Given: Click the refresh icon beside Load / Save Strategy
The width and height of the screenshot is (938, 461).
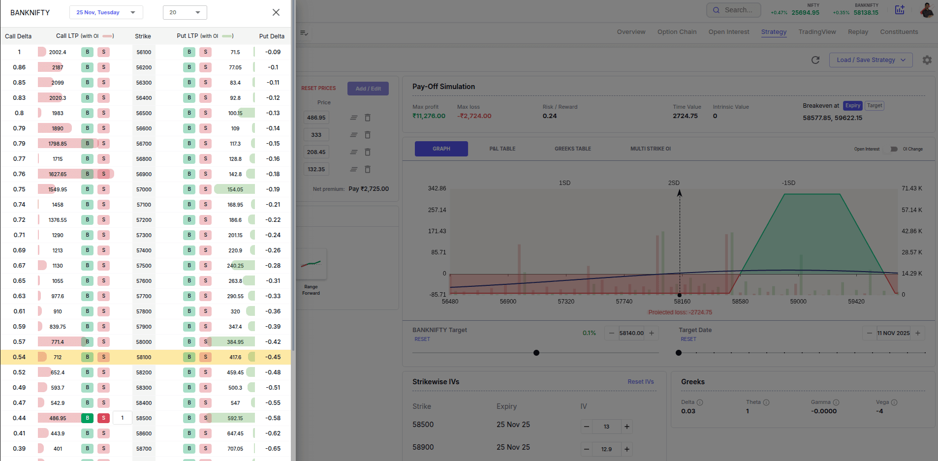Looking at the screenshot, I should [815, 60].
